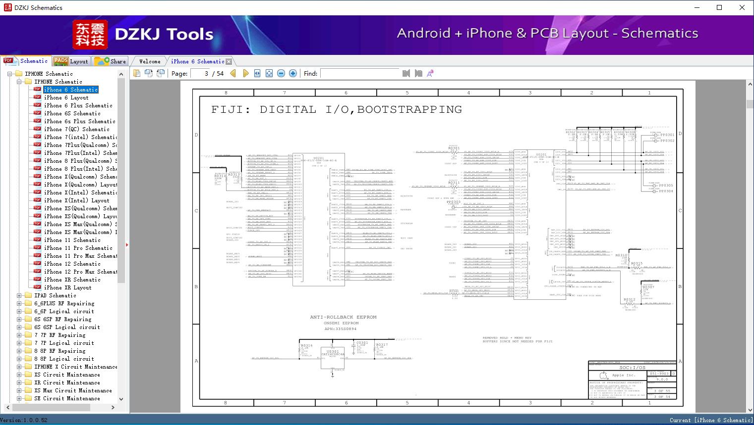The image size is (754, 425).
Task: Click the DZKJ red logo in the banner
Action: point(90,35)
